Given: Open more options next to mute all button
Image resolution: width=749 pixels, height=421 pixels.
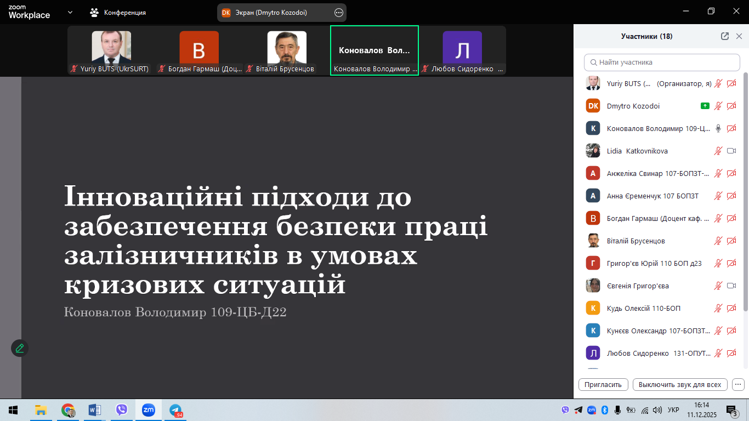Looking at the screenshot, I should pyautogui.click(x=738, y=384).
